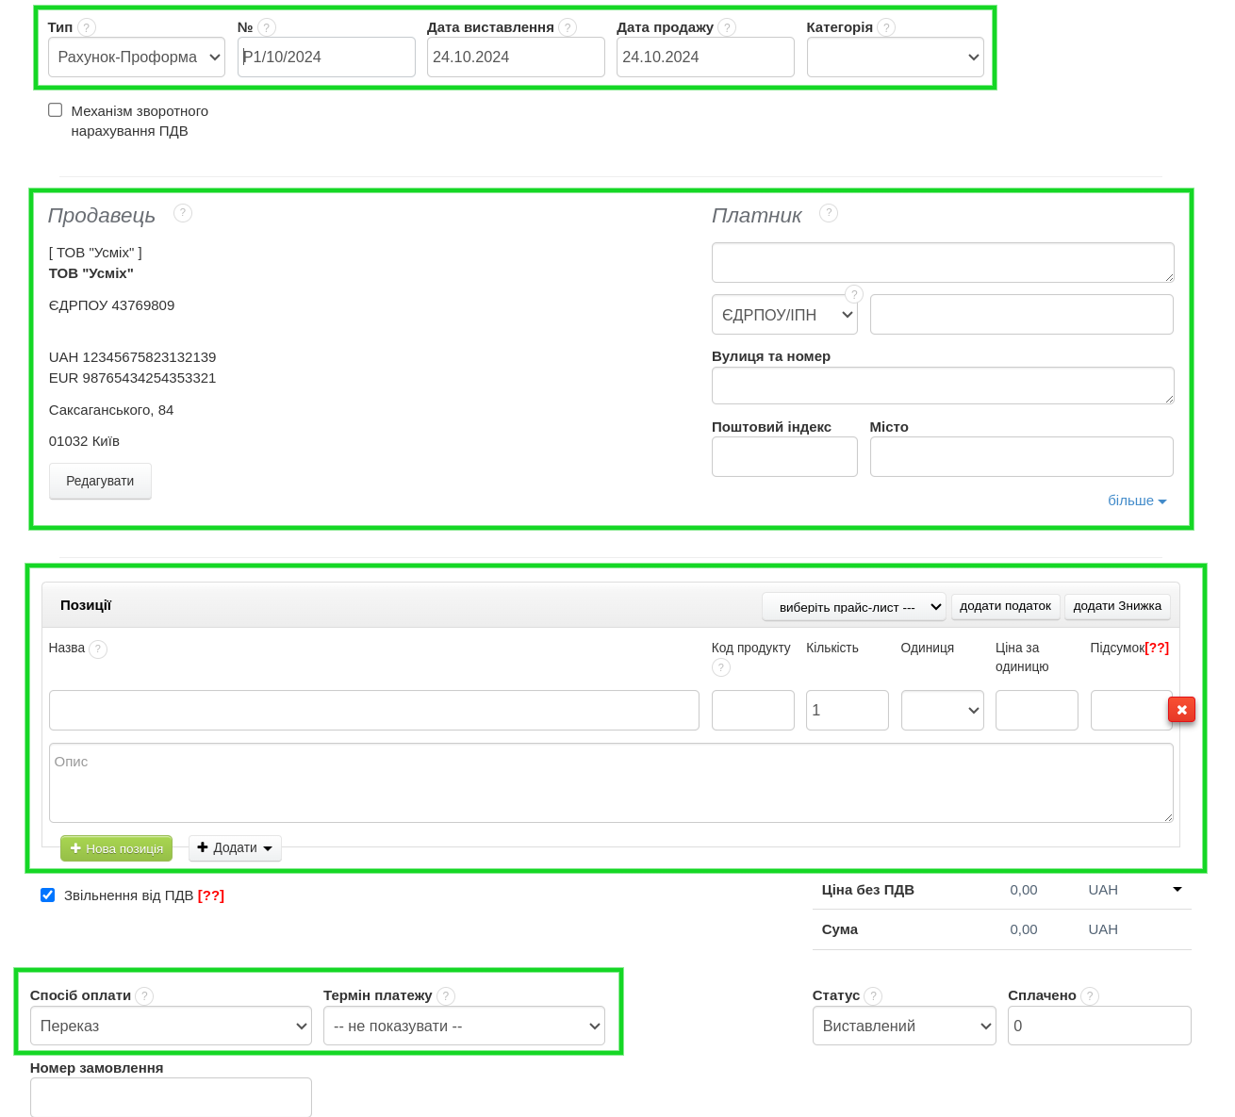Click help icon next to Категорія
Viewport: 1235px width, 1117px height.
pos(886,27)
